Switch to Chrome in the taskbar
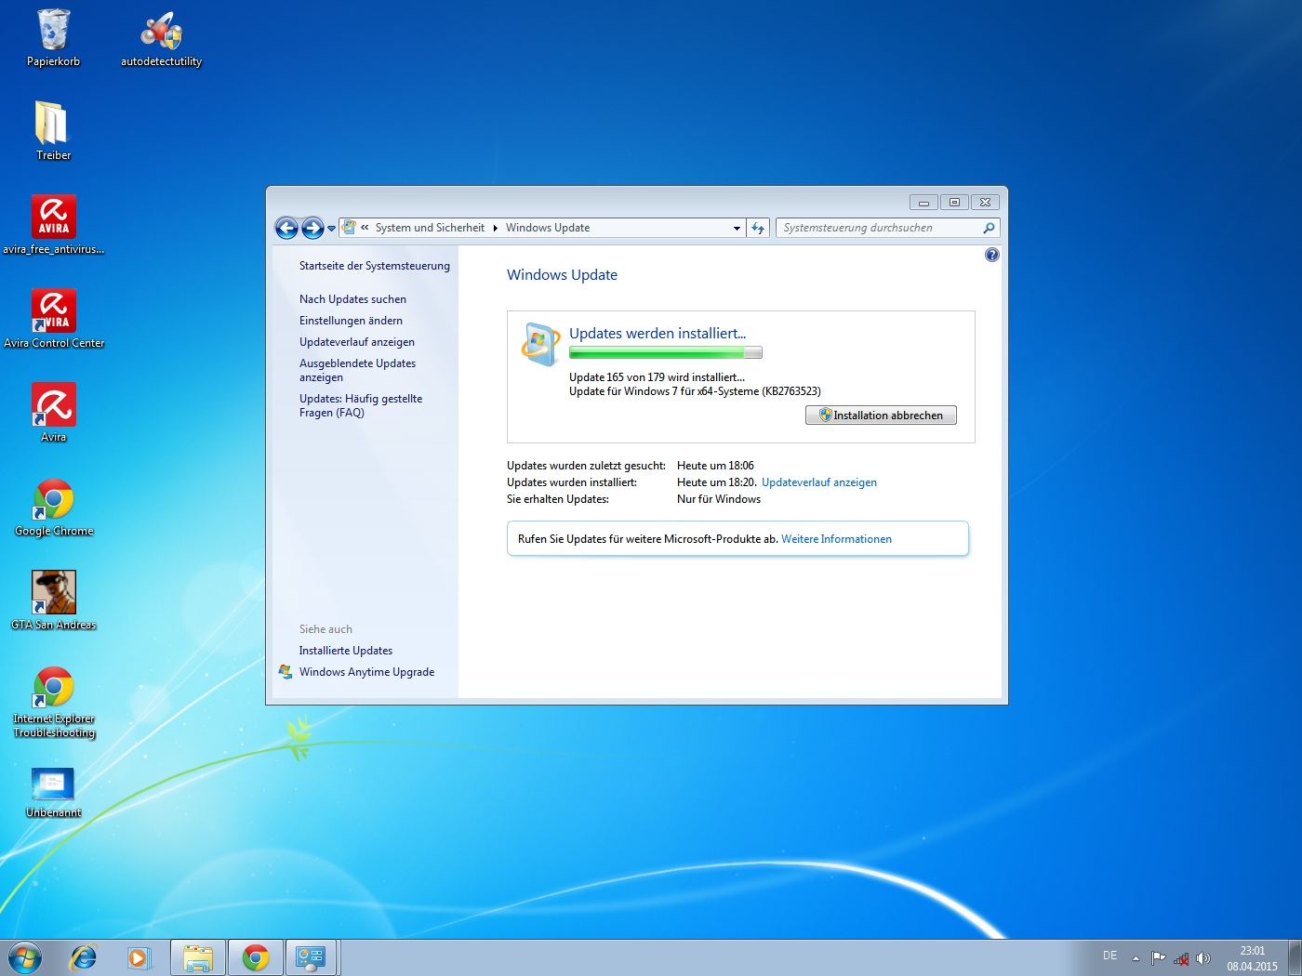This screenshot has width=1302, height=976. [255, 957]
